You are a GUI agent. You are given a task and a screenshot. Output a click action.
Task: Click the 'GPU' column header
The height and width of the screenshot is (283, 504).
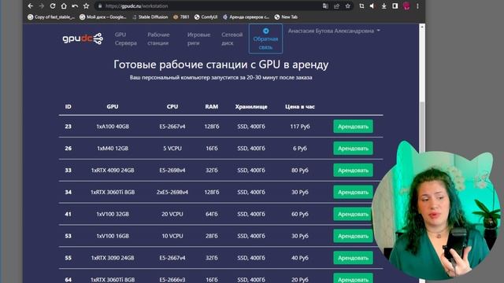(113, 107)
